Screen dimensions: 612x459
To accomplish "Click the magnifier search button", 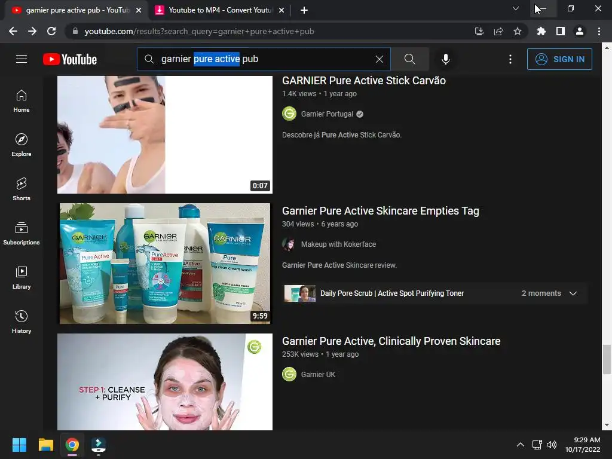I will (x=410, y=59).
